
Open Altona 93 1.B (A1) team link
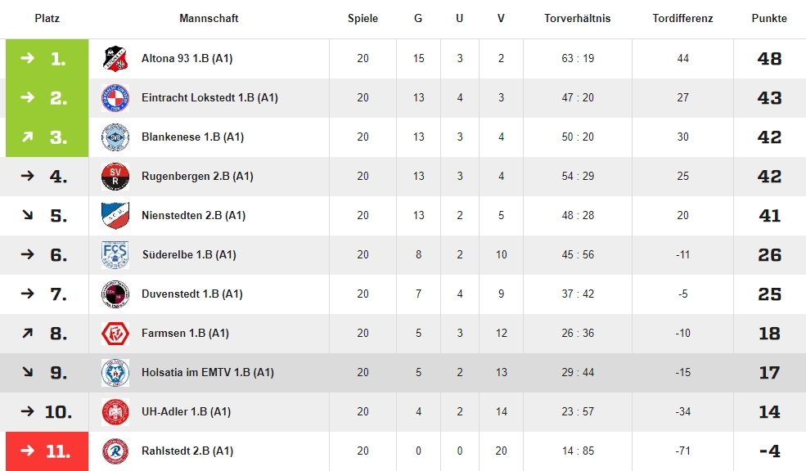(187, 59)
